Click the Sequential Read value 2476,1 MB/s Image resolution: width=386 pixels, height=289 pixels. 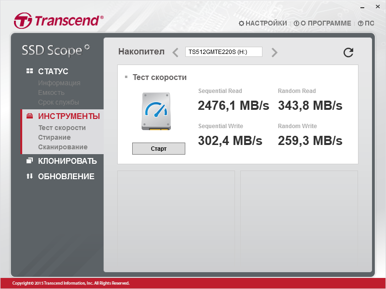(x=234, y=105)
